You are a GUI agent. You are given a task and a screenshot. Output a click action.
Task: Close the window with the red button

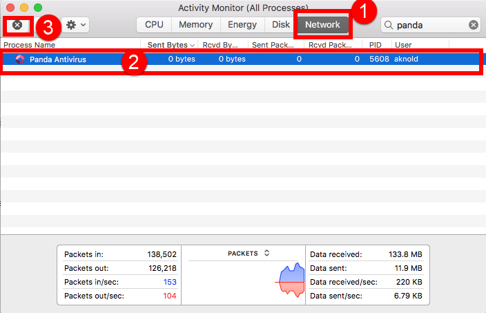click(x=10, y=8)
